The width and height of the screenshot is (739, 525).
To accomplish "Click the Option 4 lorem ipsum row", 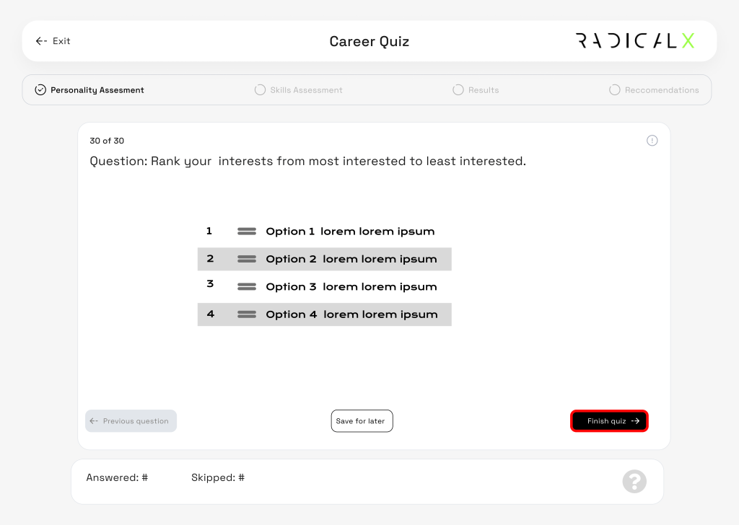I will tap(351, 314).
